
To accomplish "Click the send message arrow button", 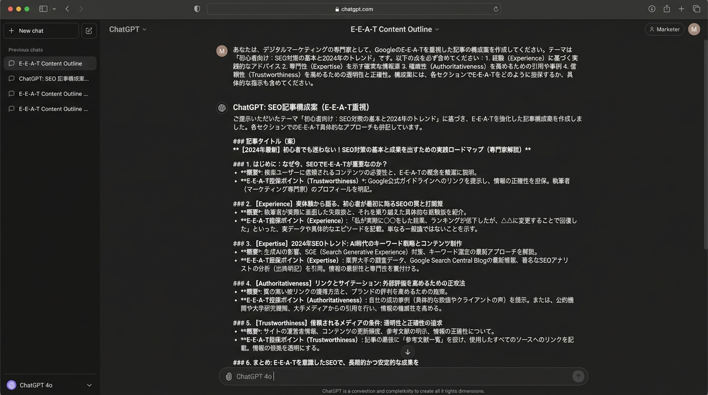I will tap(578, 376).
